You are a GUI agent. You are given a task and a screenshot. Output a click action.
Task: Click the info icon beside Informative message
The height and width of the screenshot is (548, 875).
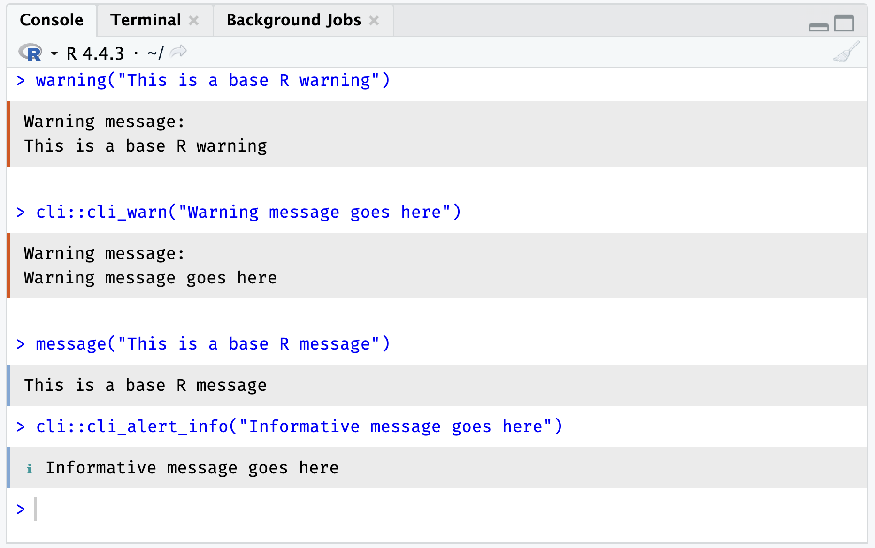(x=30, y=469)
